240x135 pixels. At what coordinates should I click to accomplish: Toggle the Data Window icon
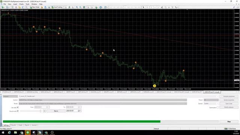(16, 7)
